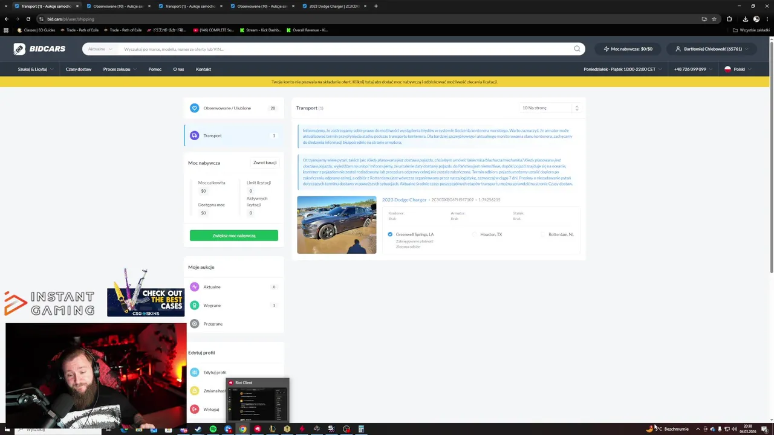Open the Kontakt menu item
Screen dimensions: 774x435
[203, 69]
